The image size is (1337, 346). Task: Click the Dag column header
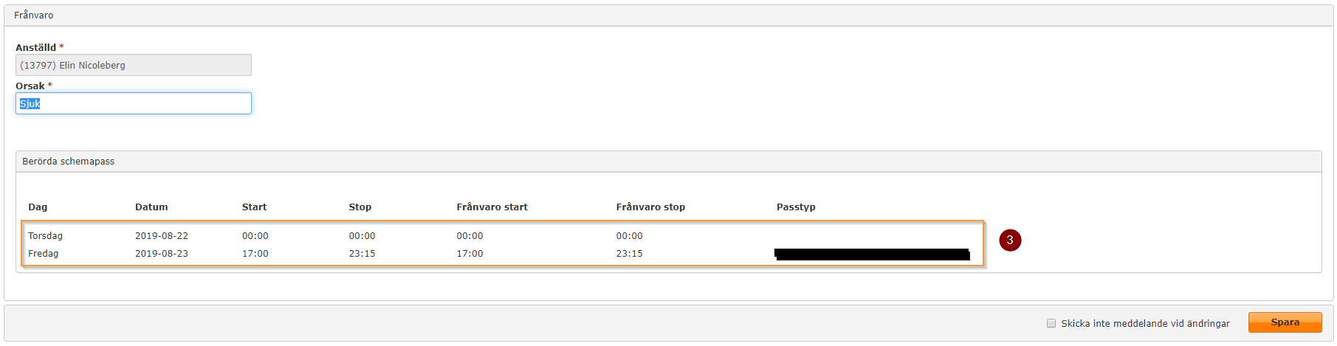38,207
